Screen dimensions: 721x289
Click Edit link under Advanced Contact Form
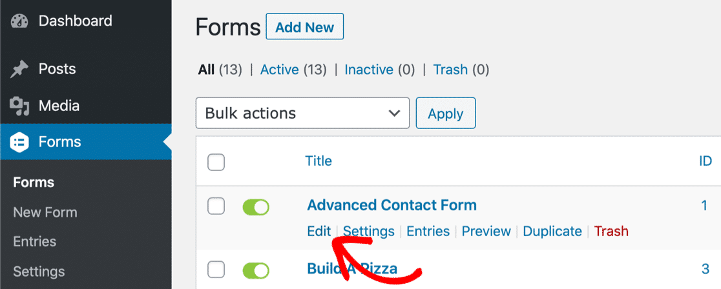(319, 231)
